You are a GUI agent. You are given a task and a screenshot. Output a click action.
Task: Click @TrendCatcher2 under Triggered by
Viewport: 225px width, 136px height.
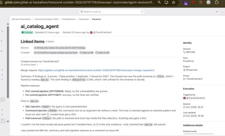196,98
